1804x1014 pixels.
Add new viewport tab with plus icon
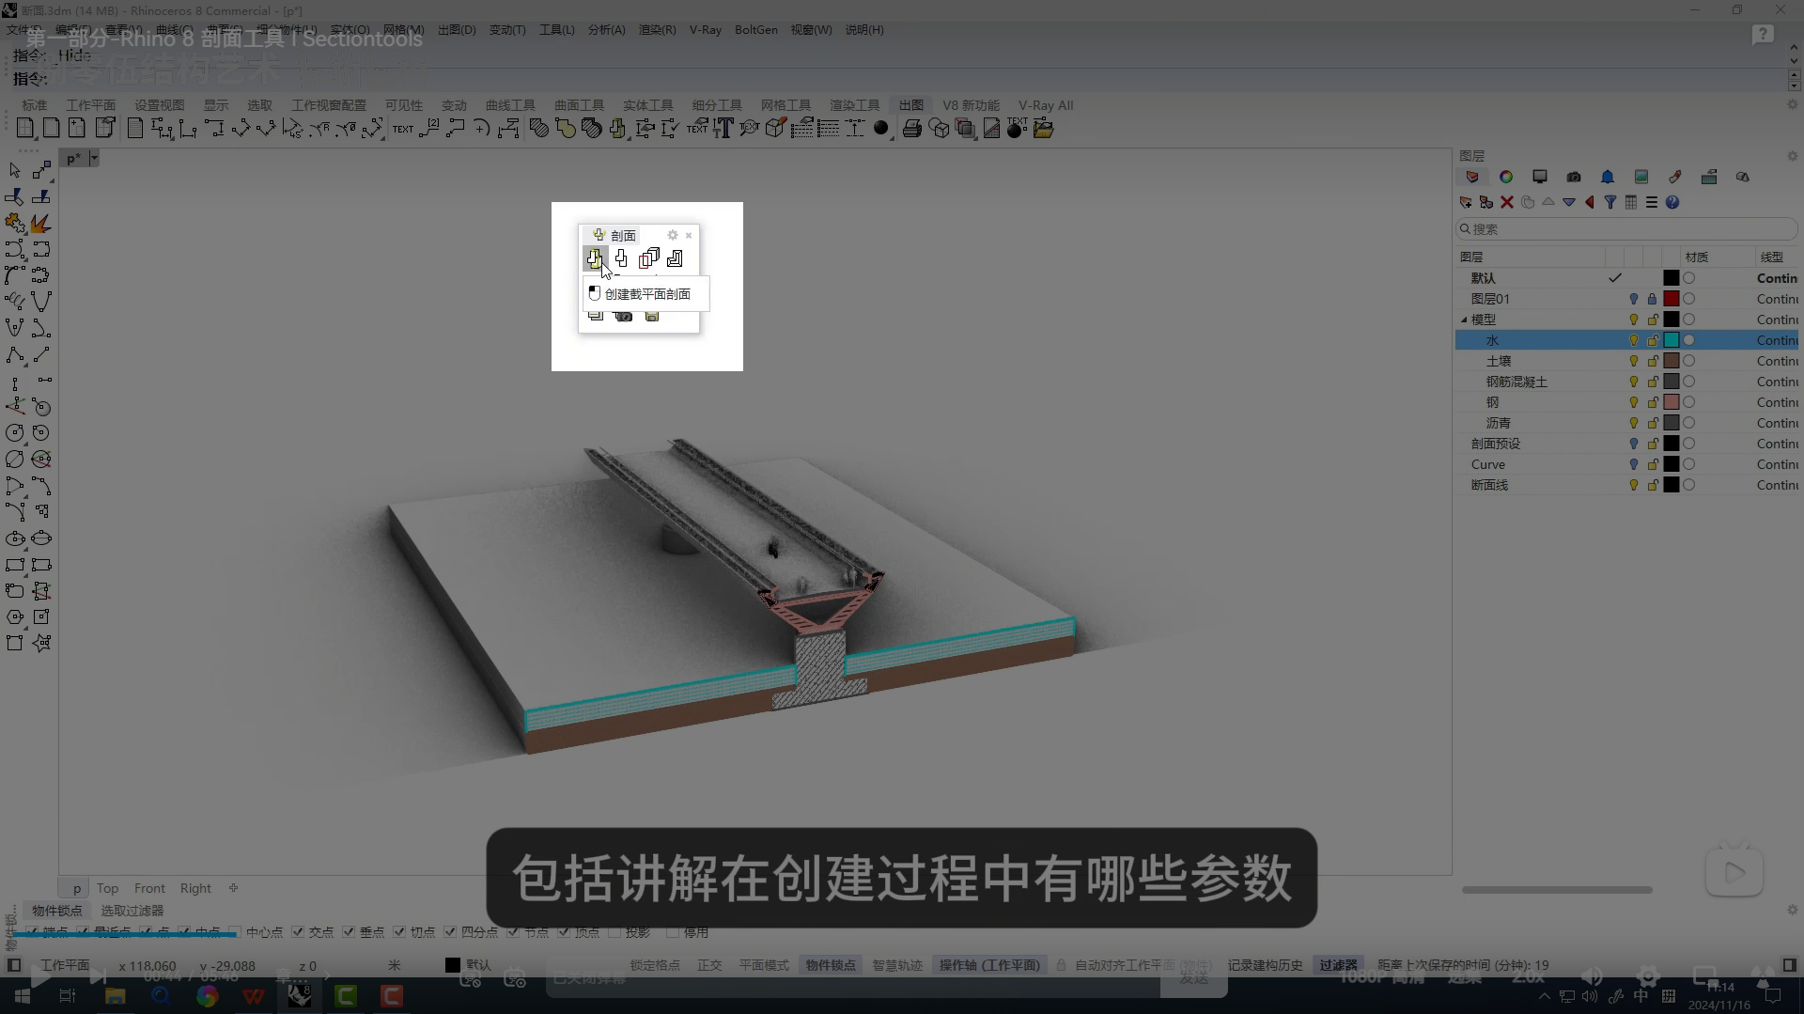tap(233, 887)
